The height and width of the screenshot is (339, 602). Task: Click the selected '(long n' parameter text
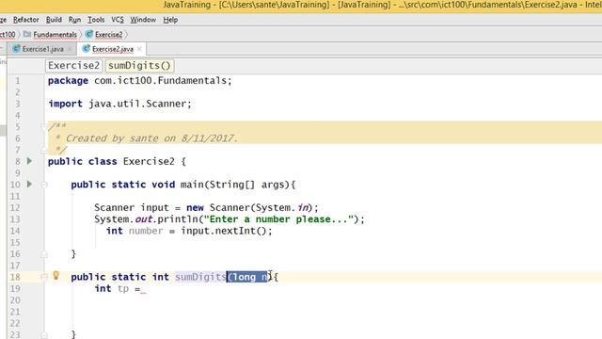[247, 277]
